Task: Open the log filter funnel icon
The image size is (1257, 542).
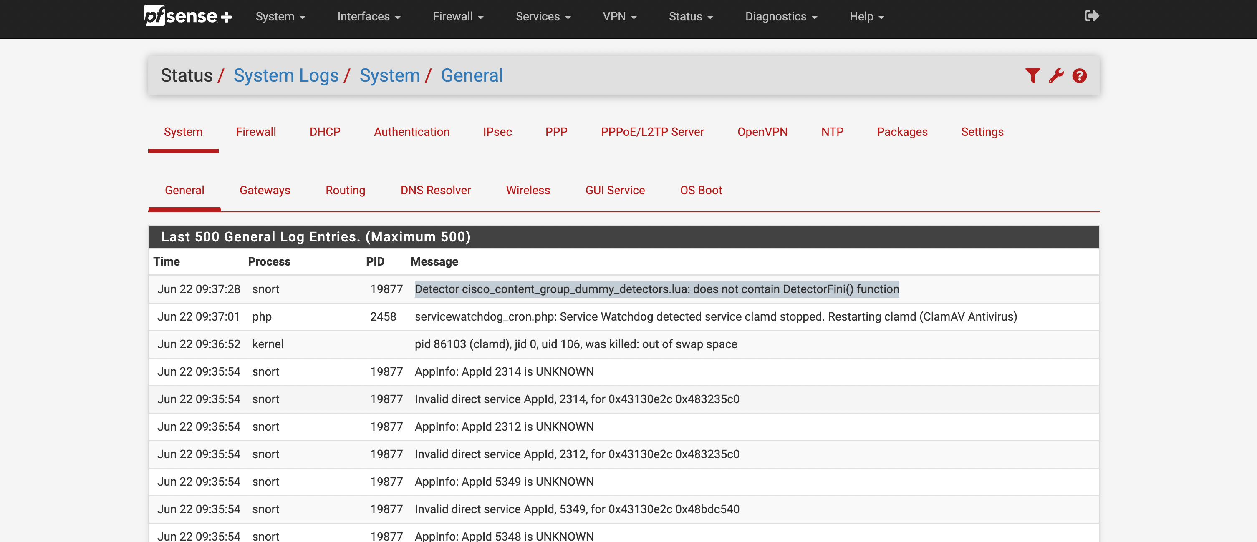Action: [1032, 75]
